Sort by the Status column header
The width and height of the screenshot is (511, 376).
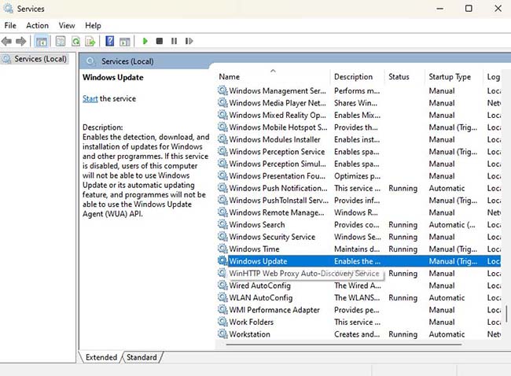(x=404, y=76)
